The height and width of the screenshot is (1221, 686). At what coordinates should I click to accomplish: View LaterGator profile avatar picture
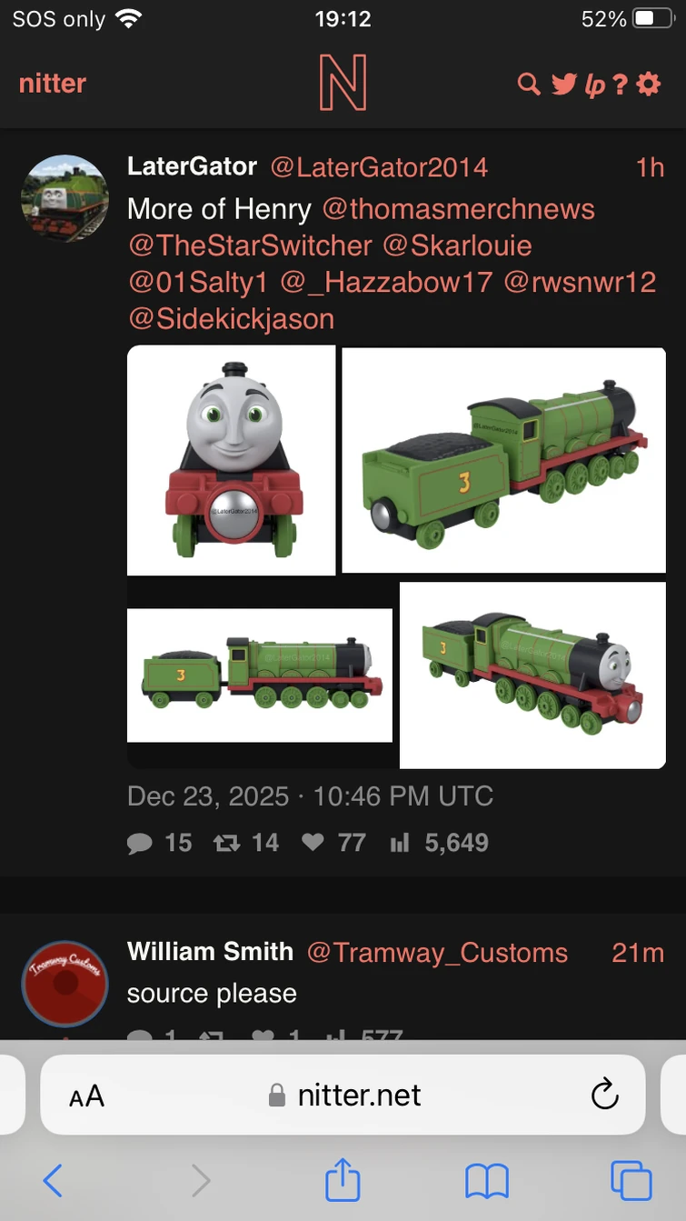pos(65,198)
